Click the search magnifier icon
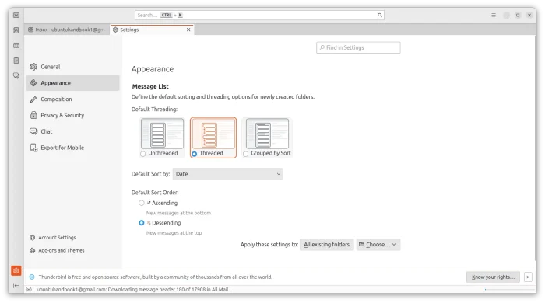Screen dimensions: 545x303 pyautogui.click(x=380, y=16)
